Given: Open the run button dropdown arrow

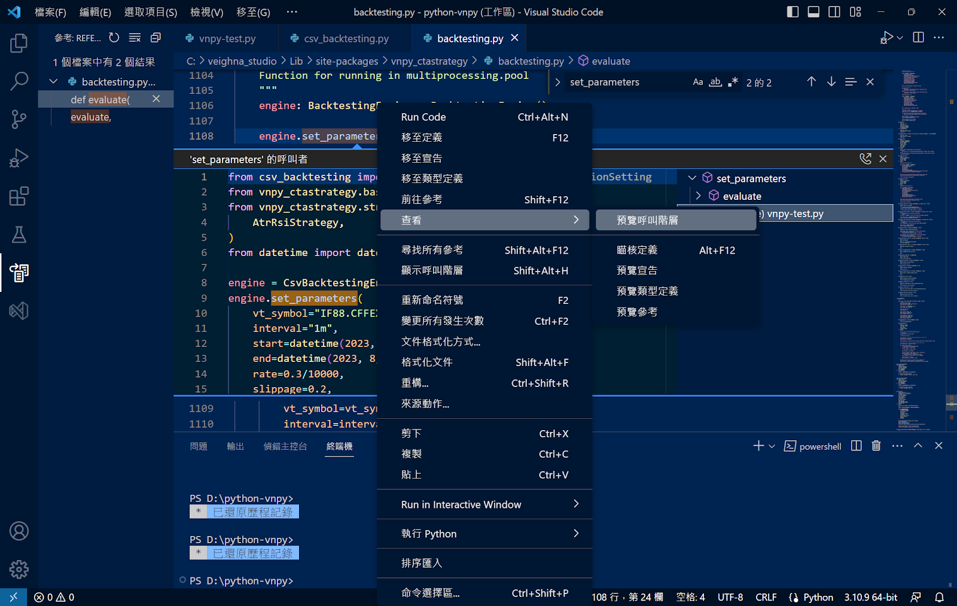Looking at the screenshot, I should [x=900, y=38].
